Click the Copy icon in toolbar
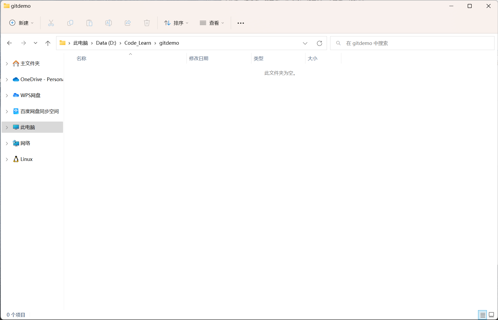The image size is (498, 320). coord(70,23)
